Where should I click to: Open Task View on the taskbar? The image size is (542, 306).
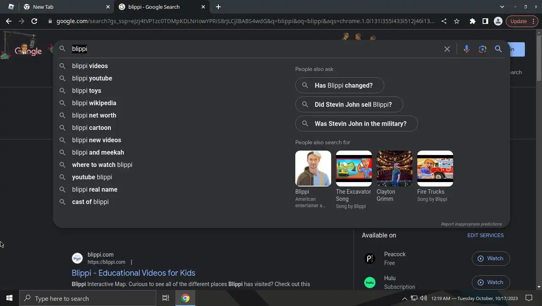[166, 298]
